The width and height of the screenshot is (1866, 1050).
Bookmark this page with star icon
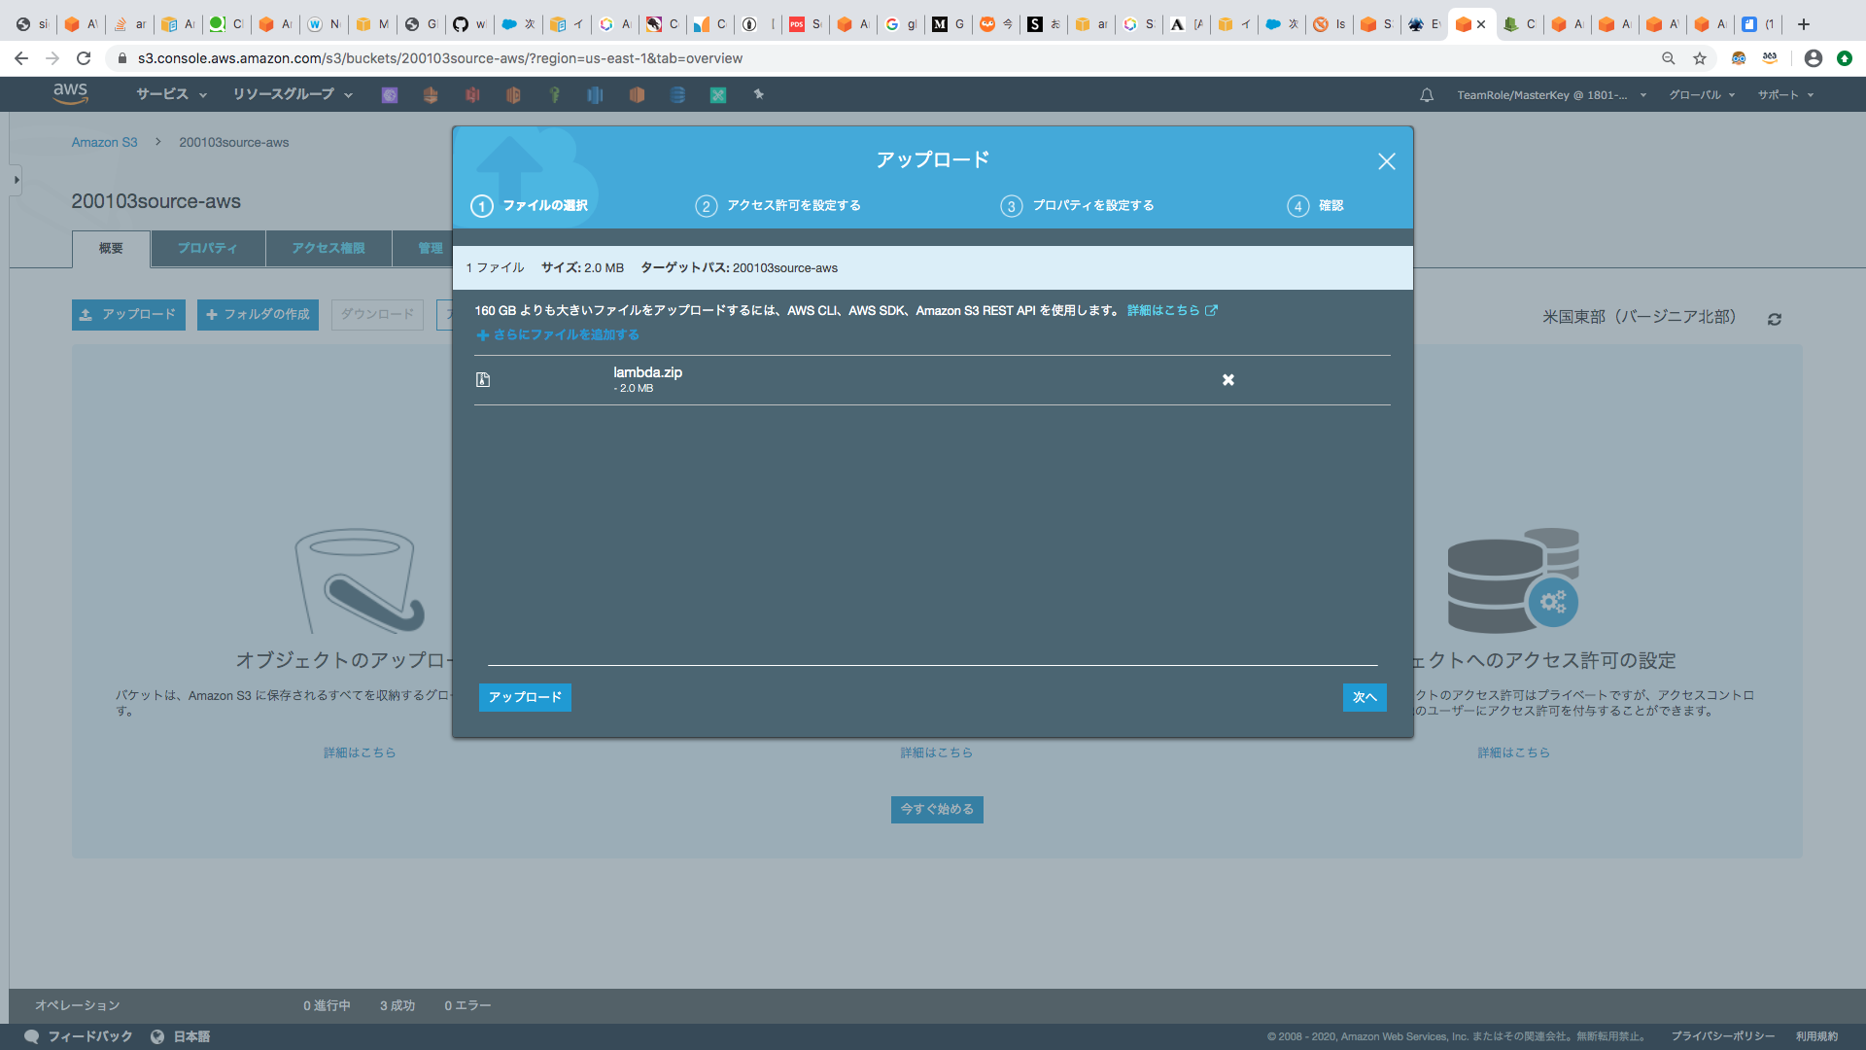coord(1700,58)
